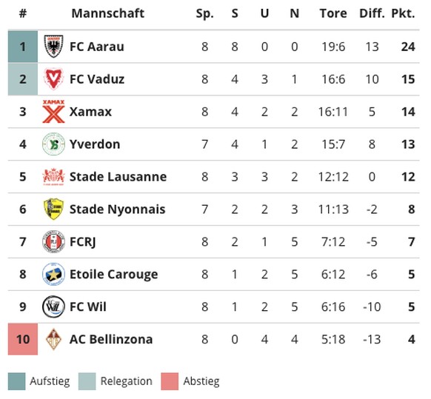
Task: Sort table by Tore column header
Action: pos(333,13)
